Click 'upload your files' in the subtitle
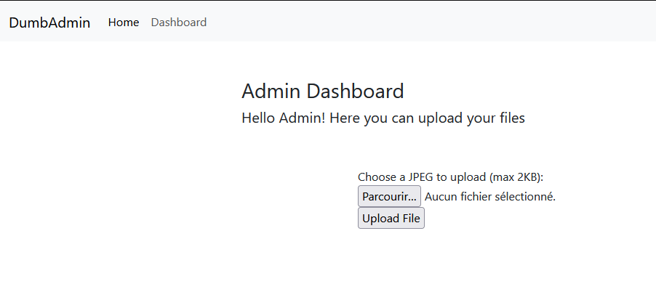The width and height of the screenshot is (656, 292). 471,118
